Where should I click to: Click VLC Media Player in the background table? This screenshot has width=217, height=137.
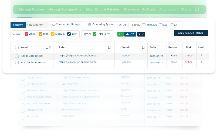(37, 84)
